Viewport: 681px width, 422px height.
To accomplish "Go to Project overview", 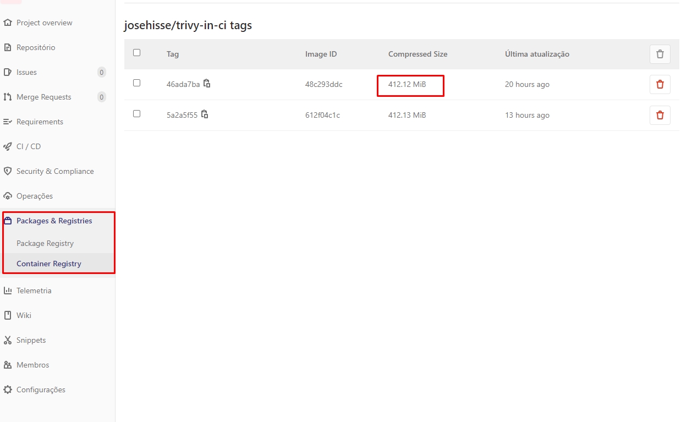I will click(x=44, y=23).
